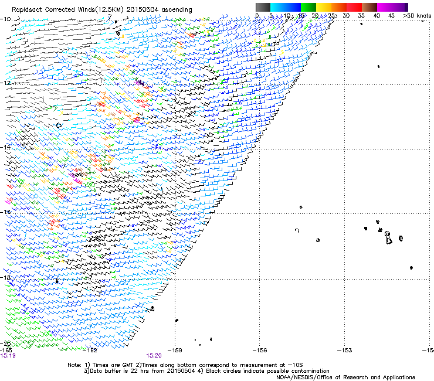Click the '45' legend scale label
This screenshot has width=434, height=381.
coord(391,16)
